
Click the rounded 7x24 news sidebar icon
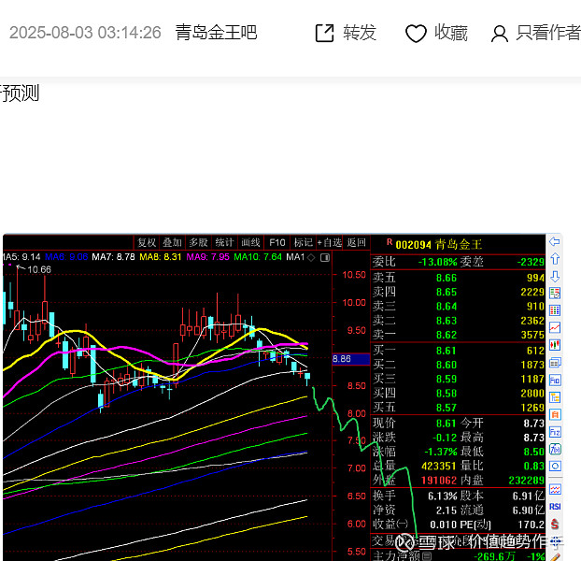[x=555, y=450]
